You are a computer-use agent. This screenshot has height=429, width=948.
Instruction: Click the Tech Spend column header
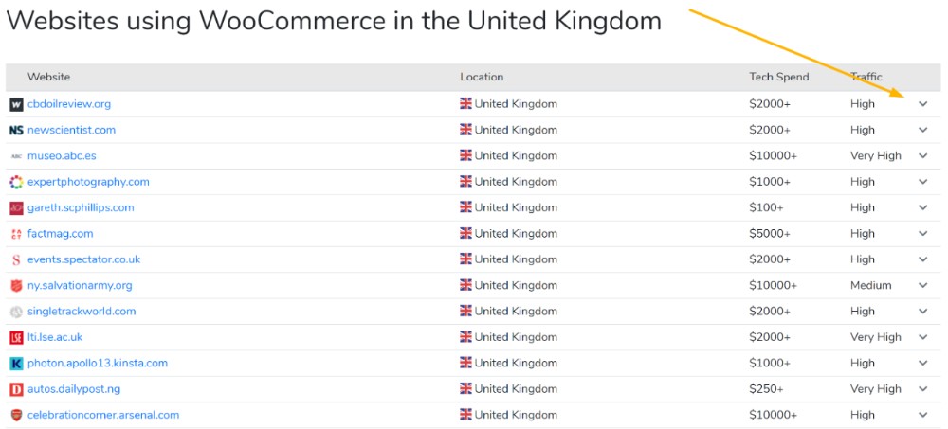(x=778, y=78)
